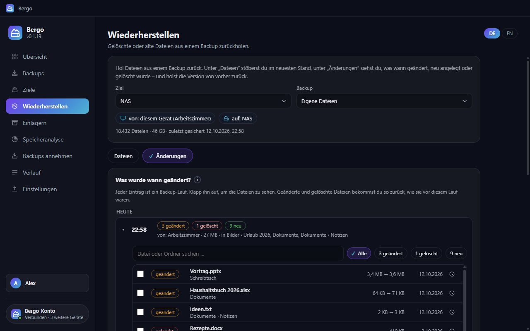Click the Backups download icon

pos(14,73)
